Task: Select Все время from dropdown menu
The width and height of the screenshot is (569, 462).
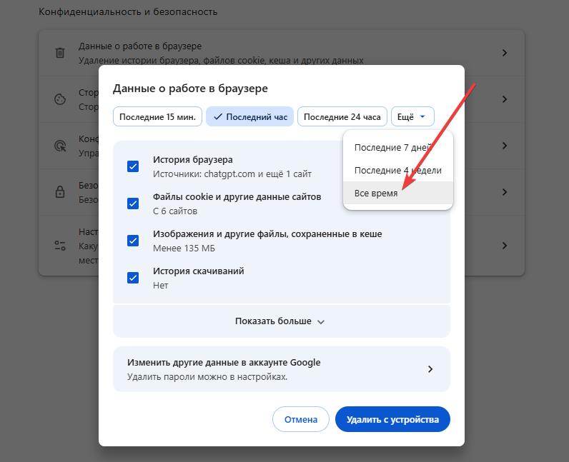Action: 376,194
